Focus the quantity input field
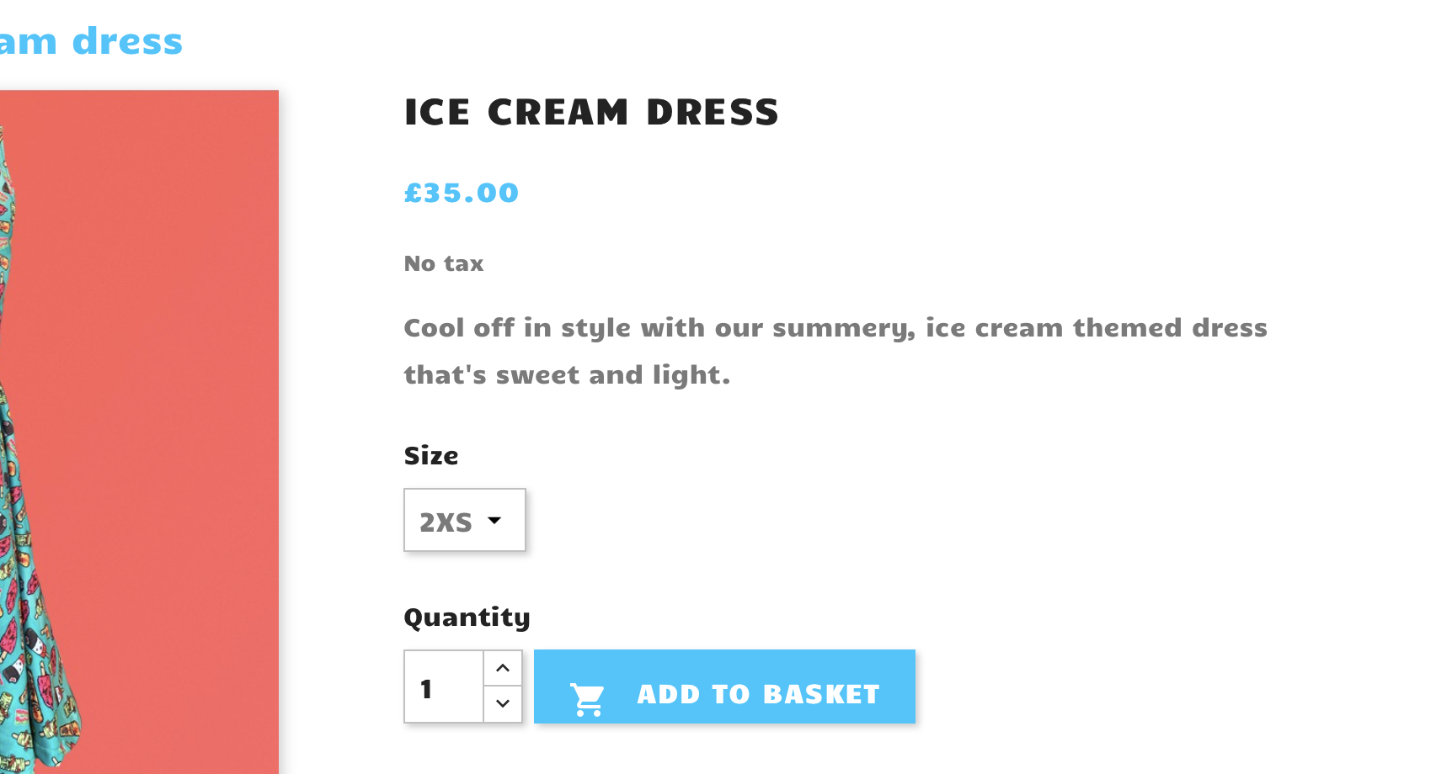1452x774 pixels. pos(444,687)
